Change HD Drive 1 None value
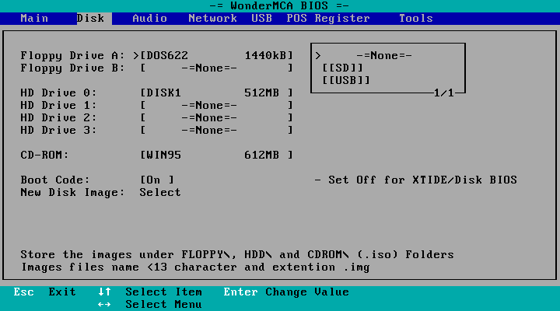The width and height of the screenshot is (560, 311). tap(216, 105)
